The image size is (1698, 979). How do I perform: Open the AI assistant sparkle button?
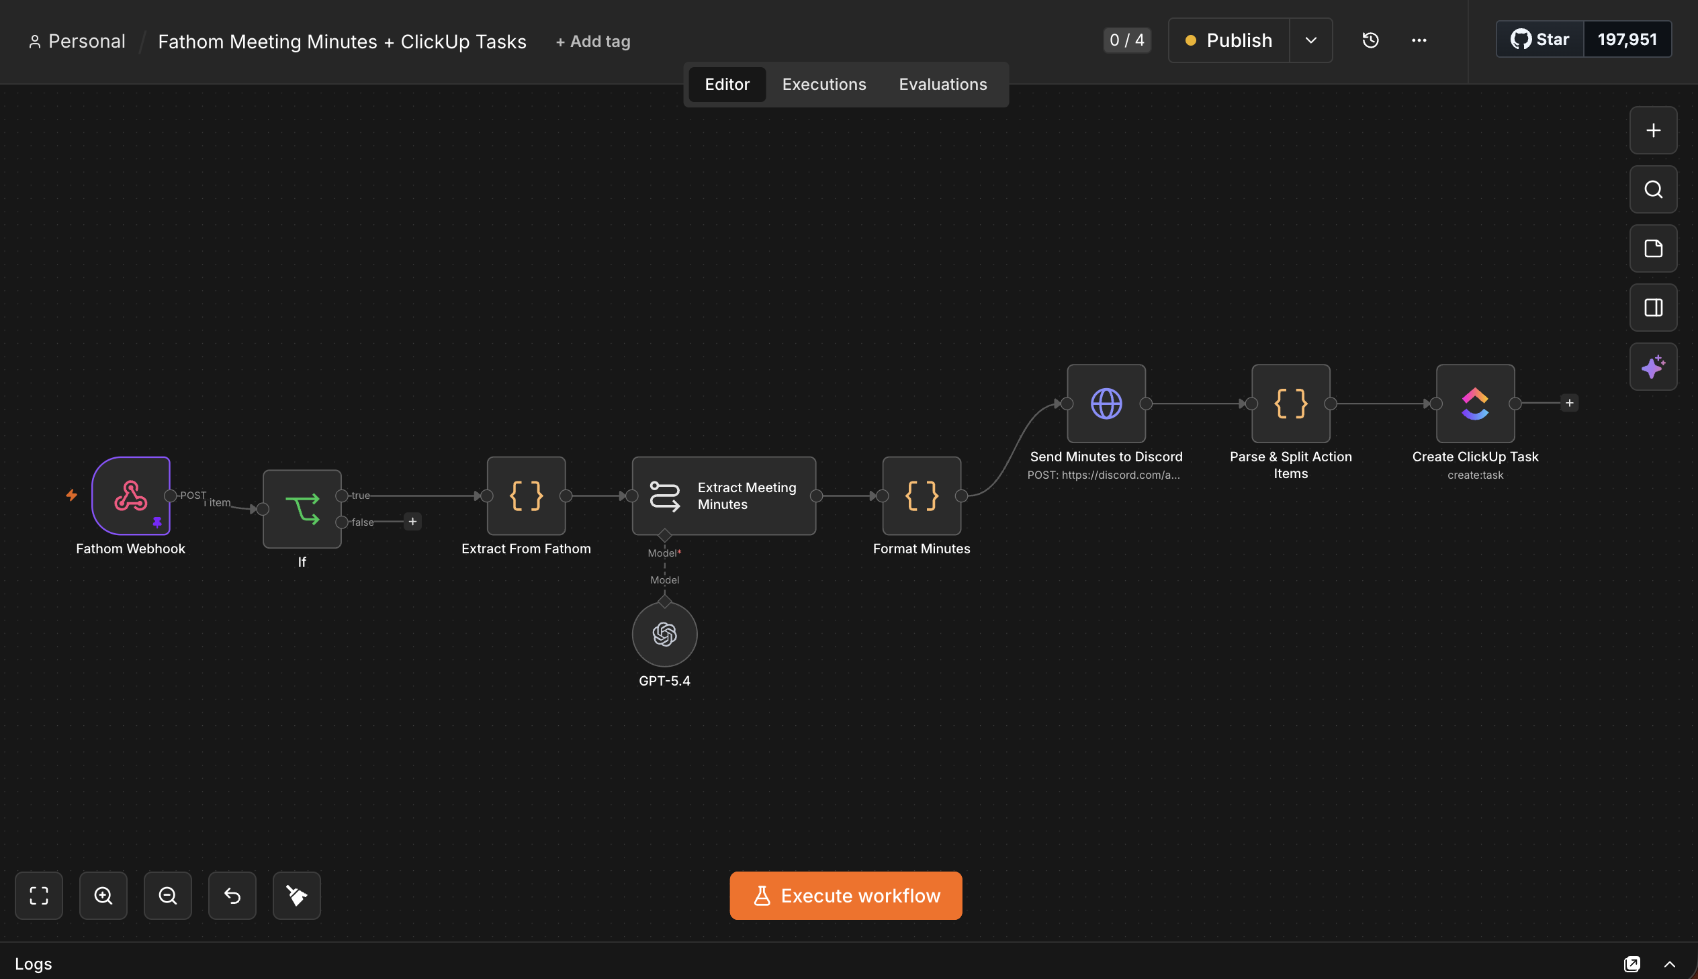click(1654, 367)
